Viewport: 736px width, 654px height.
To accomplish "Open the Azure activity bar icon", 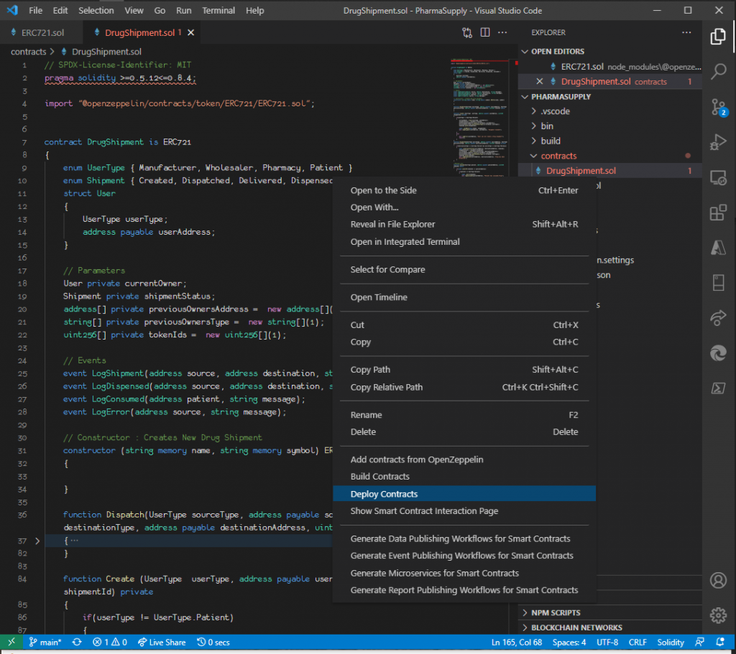I will click(x=718, y=248).
